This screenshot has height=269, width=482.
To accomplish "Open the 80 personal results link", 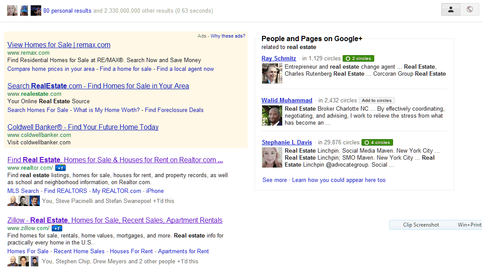I will [x=67, y=11].
